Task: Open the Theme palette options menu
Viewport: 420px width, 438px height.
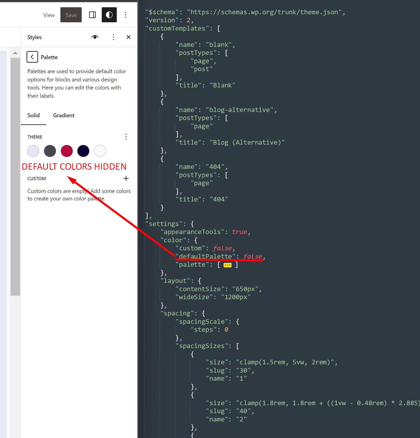Action: click(126, 137)
